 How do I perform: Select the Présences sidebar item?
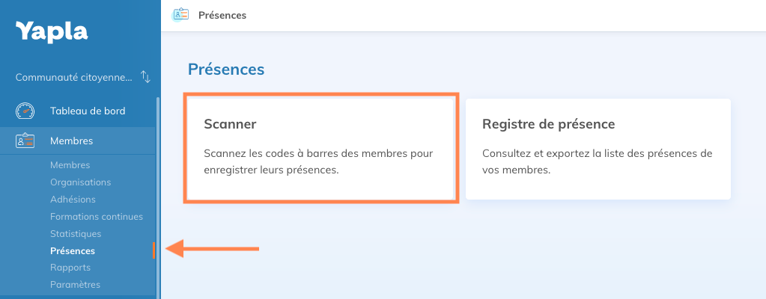[72, 251]
